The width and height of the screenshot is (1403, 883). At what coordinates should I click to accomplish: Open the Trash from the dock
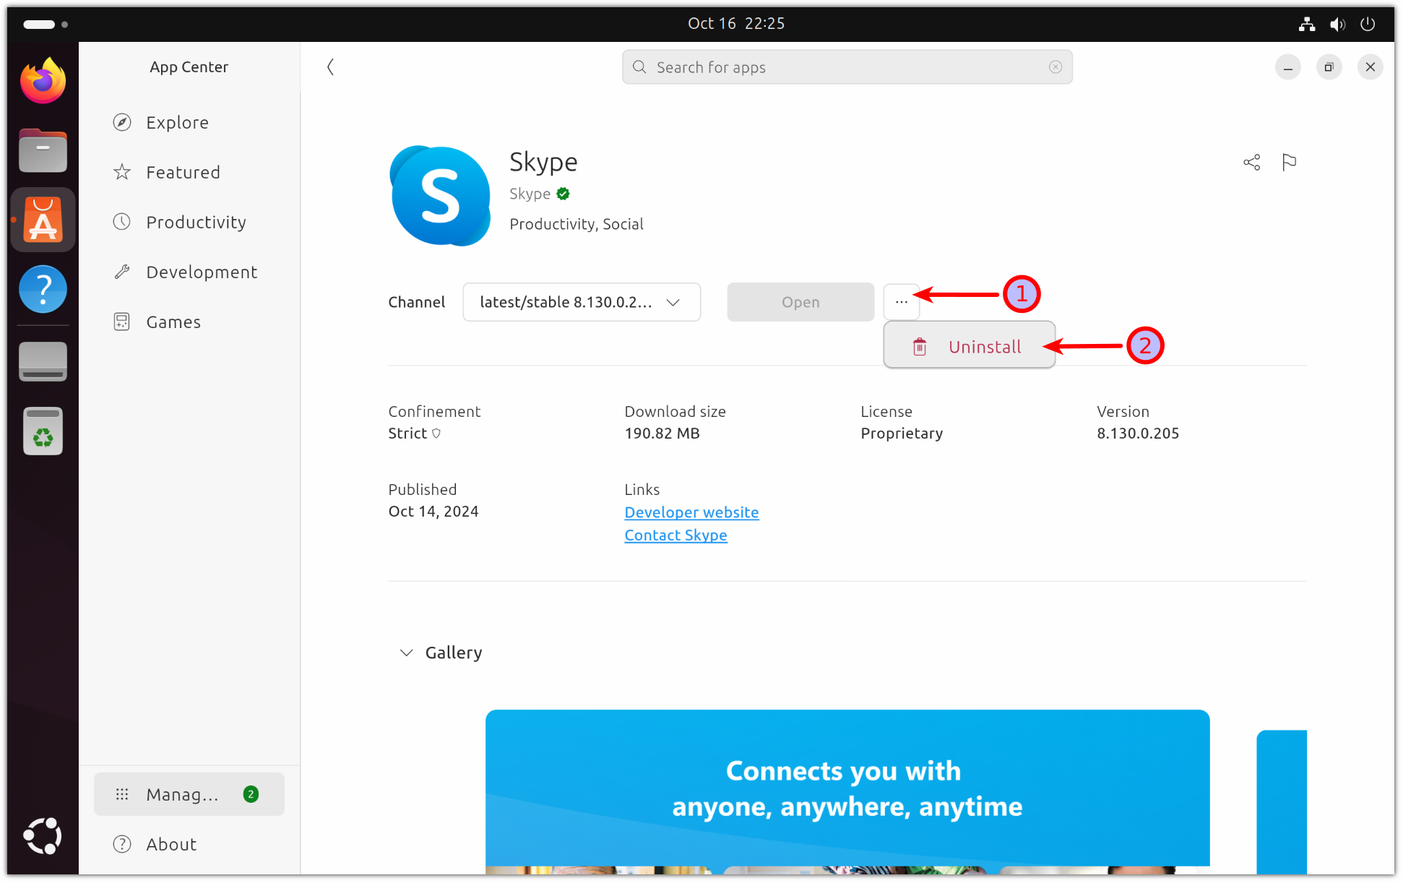pyautogui.click(x=43, y=431)
